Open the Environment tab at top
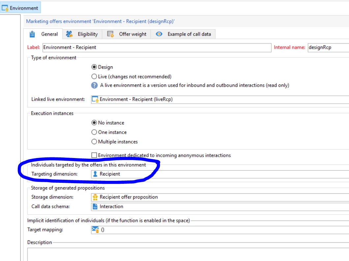Image resolution: width=349 pixels, height=261 pixels. coord(20,8)
